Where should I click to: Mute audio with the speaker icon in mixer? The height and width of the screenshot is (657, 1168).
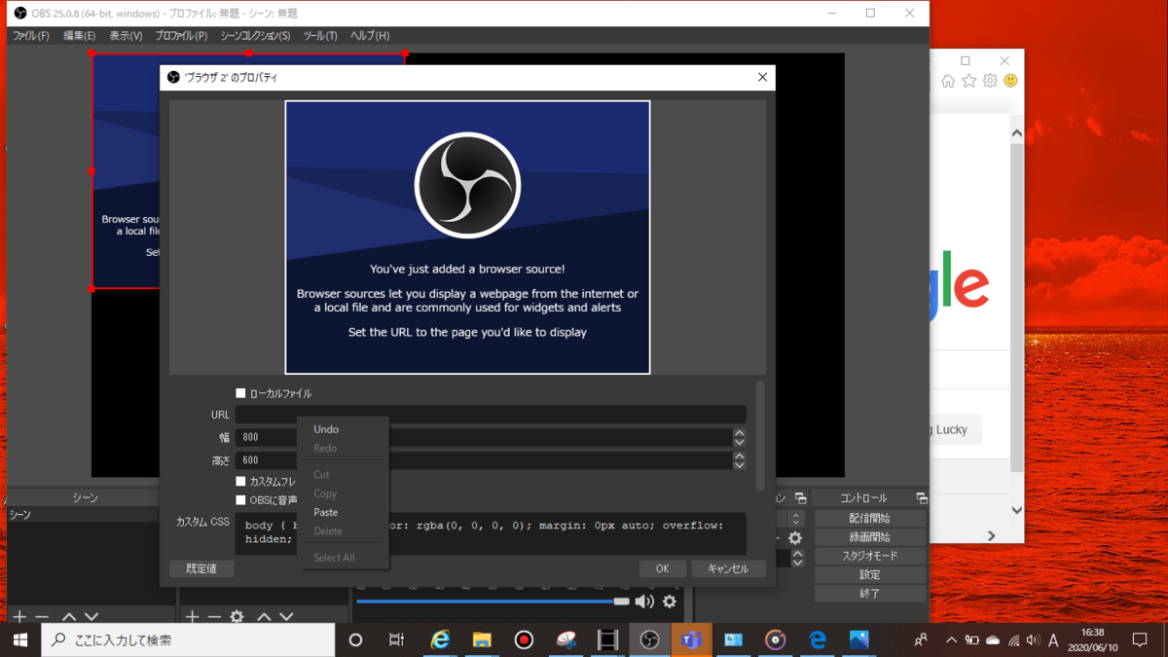(x=644, y=602)
